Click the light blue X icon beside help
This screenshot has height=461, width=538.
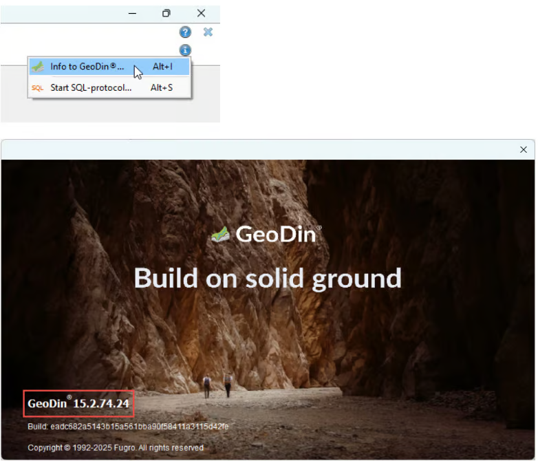[208, 32]
